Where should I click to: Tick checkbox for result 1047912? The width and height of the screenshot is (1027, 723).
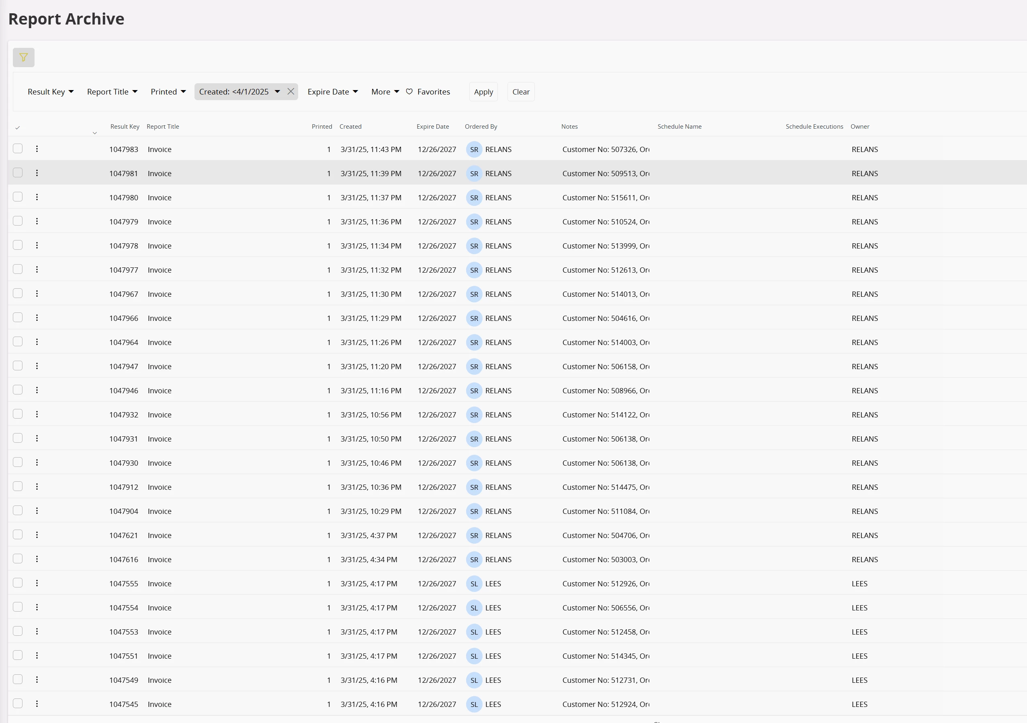[18, 487]
